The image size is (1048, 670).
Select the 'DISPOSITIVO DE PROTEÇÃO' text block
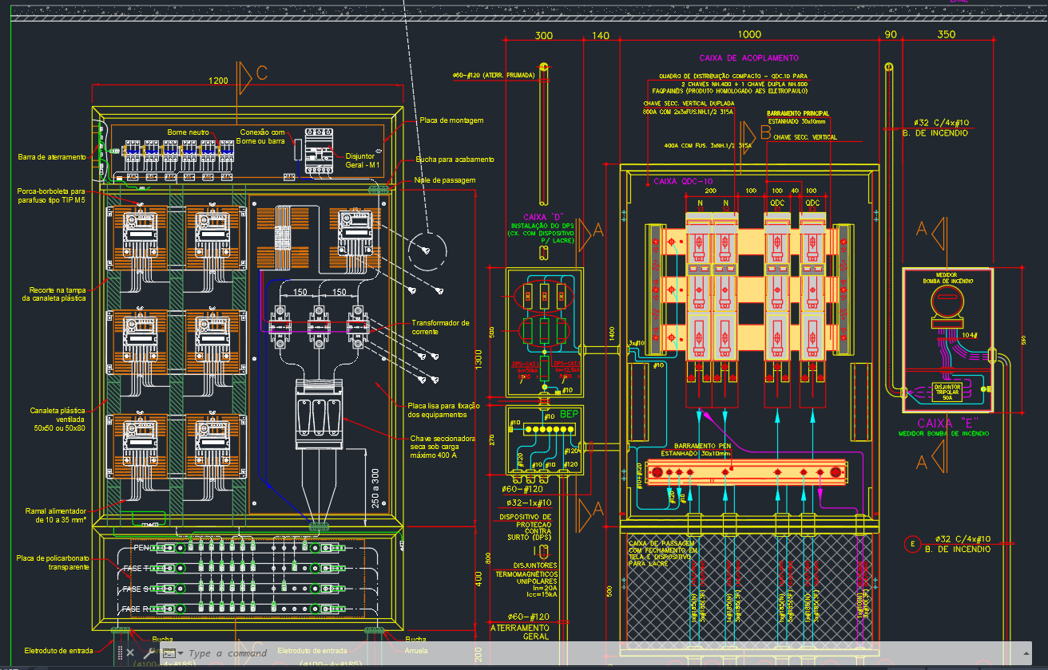click(524, 527)
